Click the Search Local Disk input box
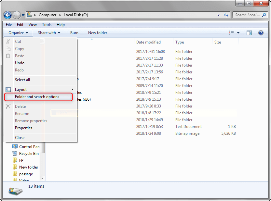 [247, 15]
